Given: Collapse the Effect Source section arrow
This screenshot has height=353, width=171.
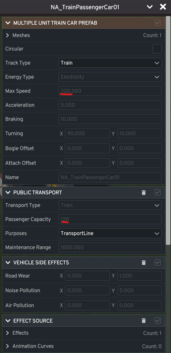Looking at the screenshot, I should (8, 321).
